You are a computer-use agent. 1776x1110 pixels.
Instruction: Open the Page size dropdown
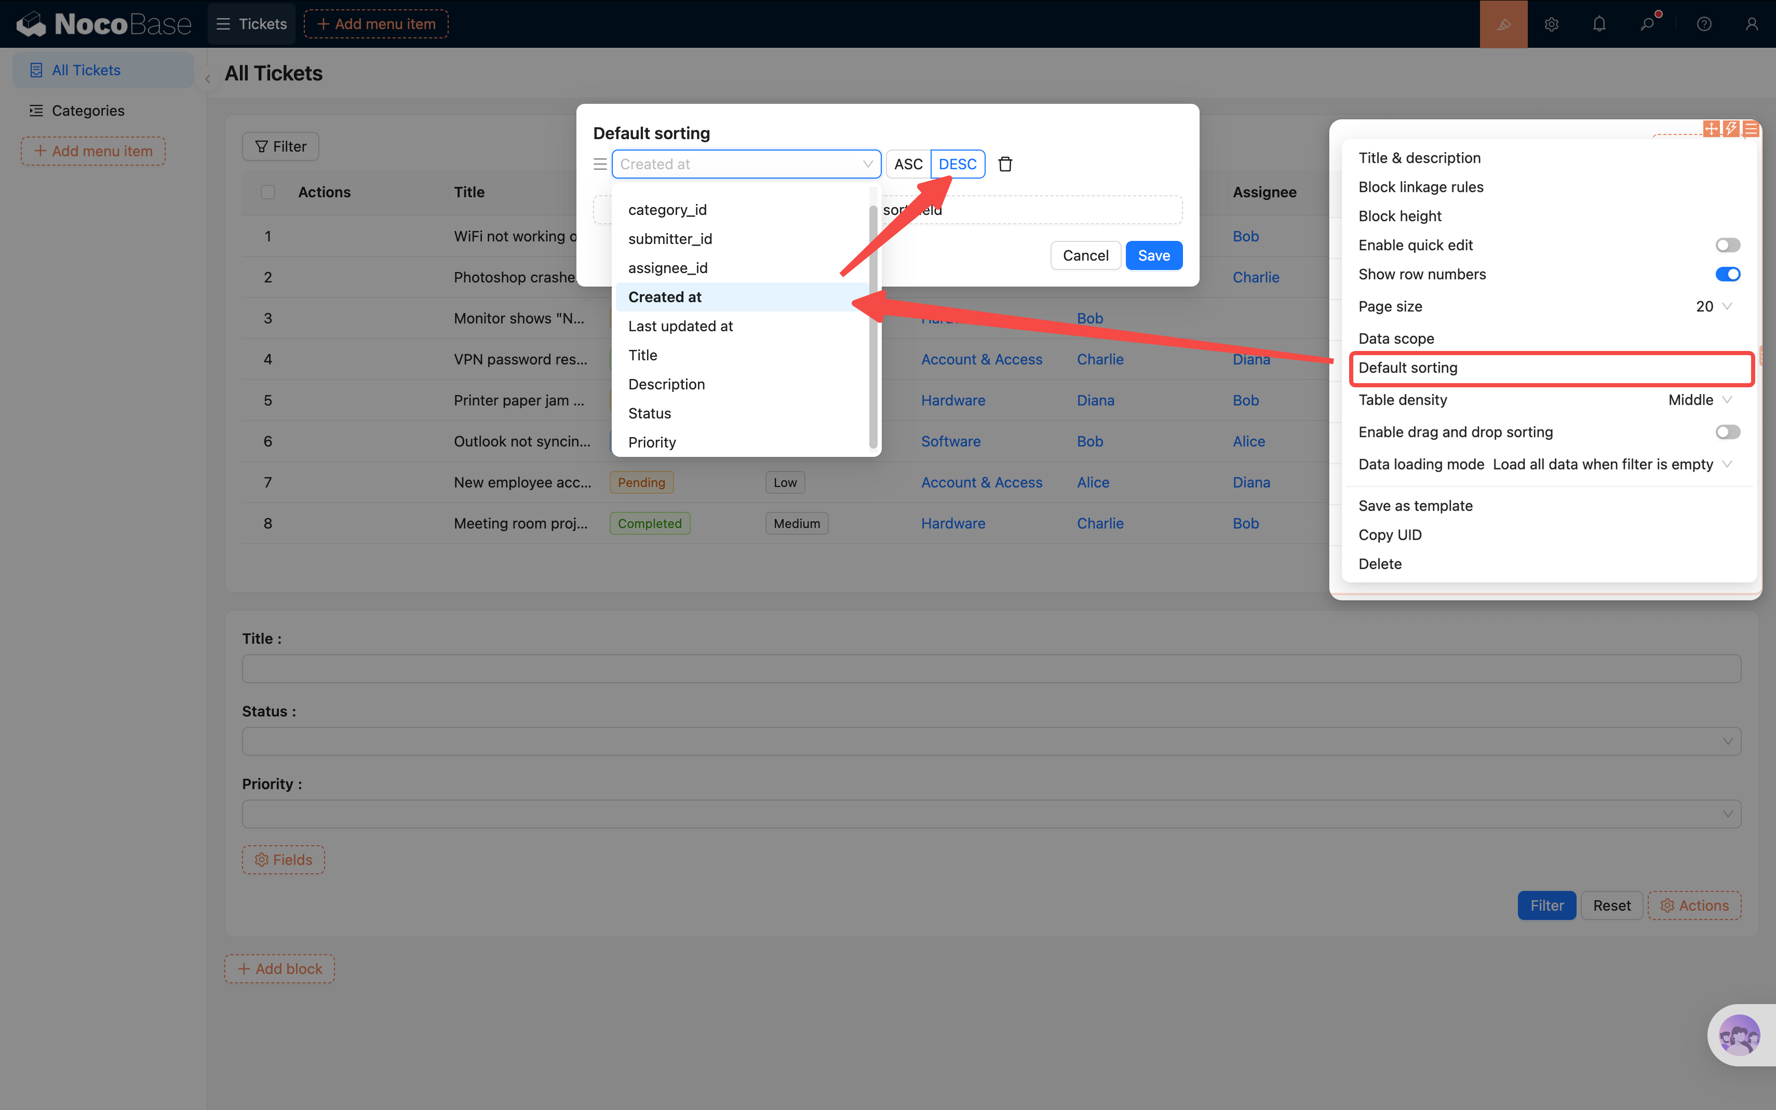point(1714,307)
